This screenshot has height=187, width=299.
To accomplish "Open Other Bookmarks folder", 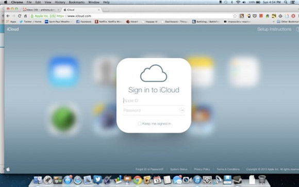I will (x=288, y=22).
